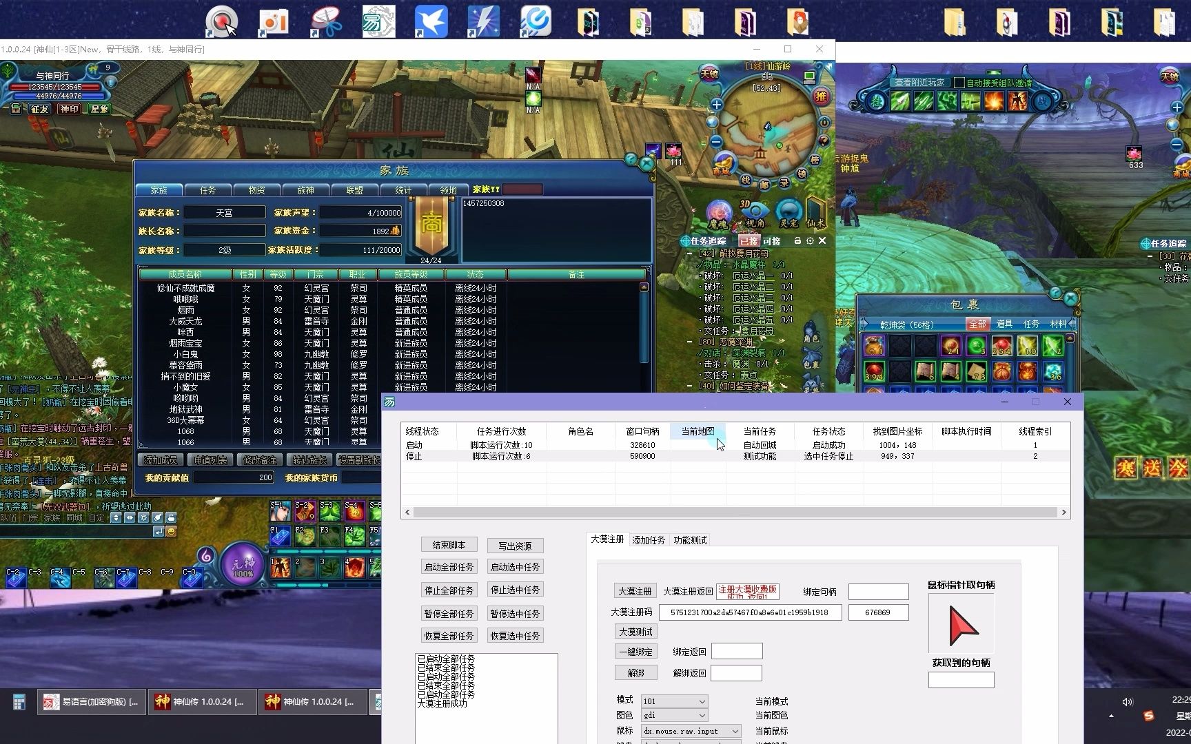Open the 线 line-switch icon under minimap
Image resolution: width=1191 pixels, height=744 pixels.
pos(745,180)
